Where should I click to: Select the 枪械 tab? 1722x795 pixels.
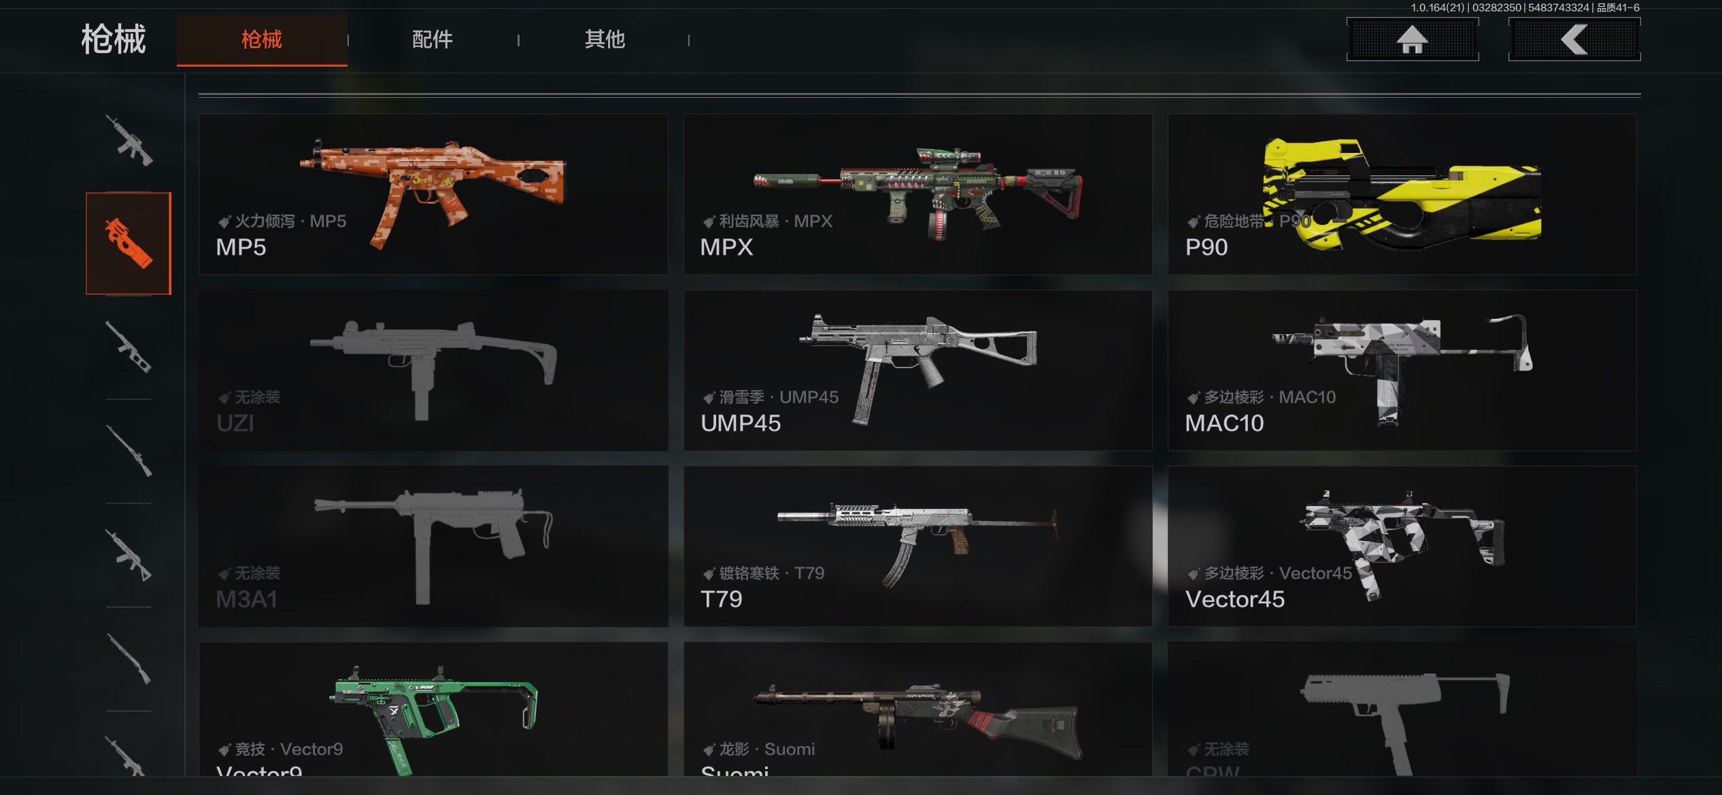tap(262, 39)
